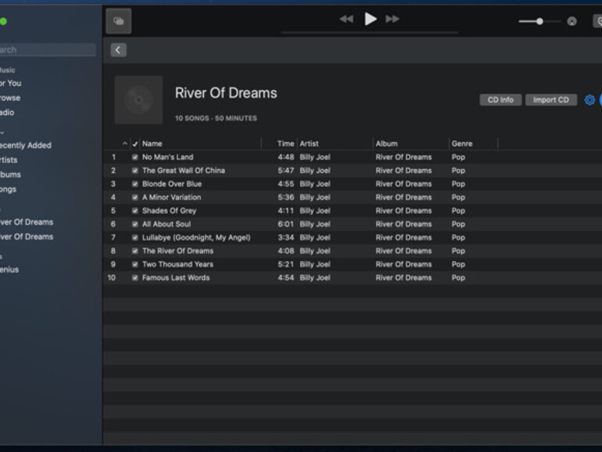Open CD Info dialog
This screenshot has height=452, width=602.
point(500,100)
